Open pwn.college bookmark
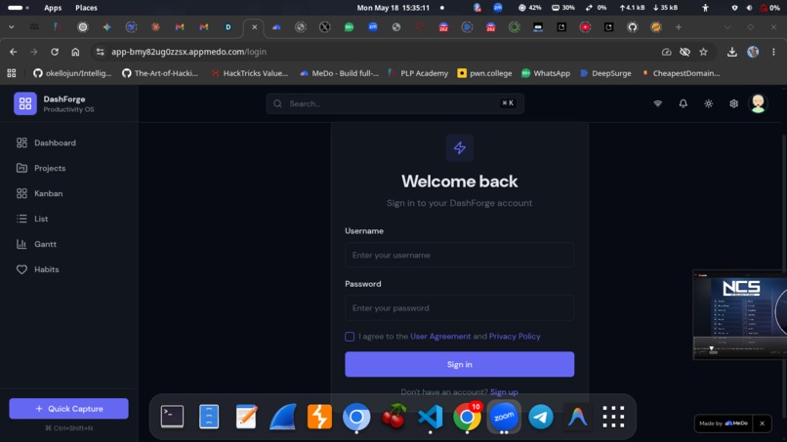 click(485, 73)
